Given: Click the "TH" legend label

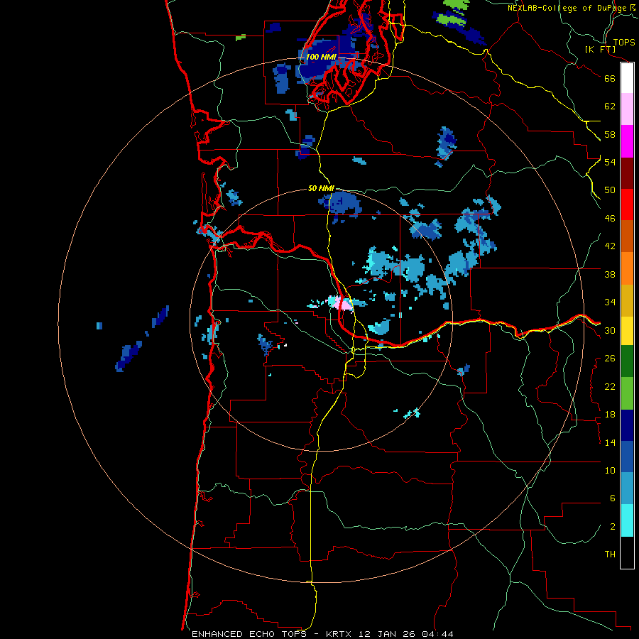Looking at the screenshot, I should [x=610, y=555].
